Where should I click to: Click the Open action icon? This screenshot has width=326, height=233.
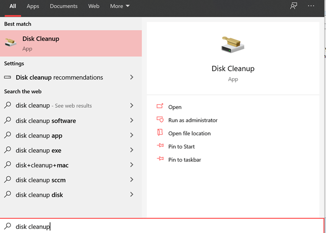[x=160, y=106]
